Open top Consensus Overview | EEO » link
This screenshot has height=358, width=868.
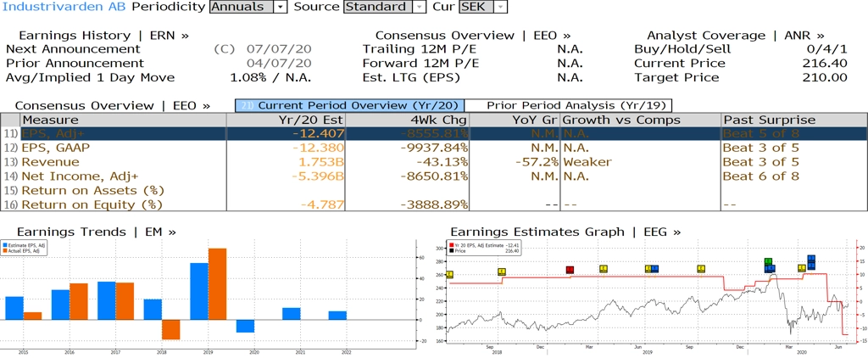pos(473,35)
